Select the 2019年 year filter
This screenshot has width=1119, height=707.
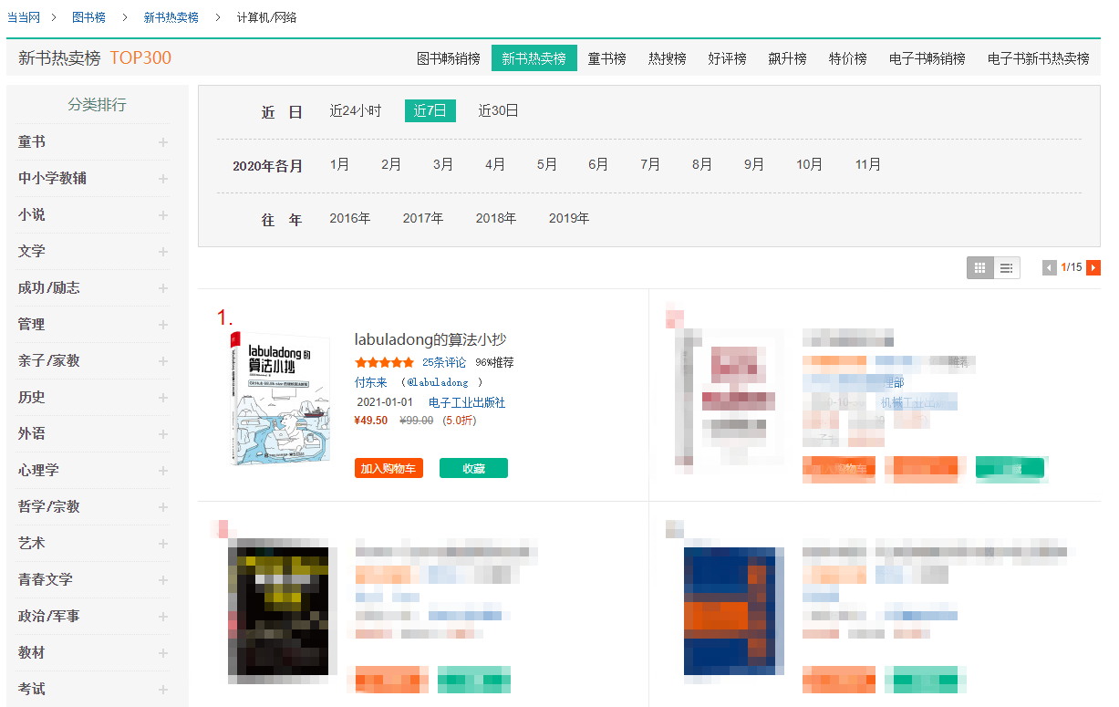coord(569,219)
